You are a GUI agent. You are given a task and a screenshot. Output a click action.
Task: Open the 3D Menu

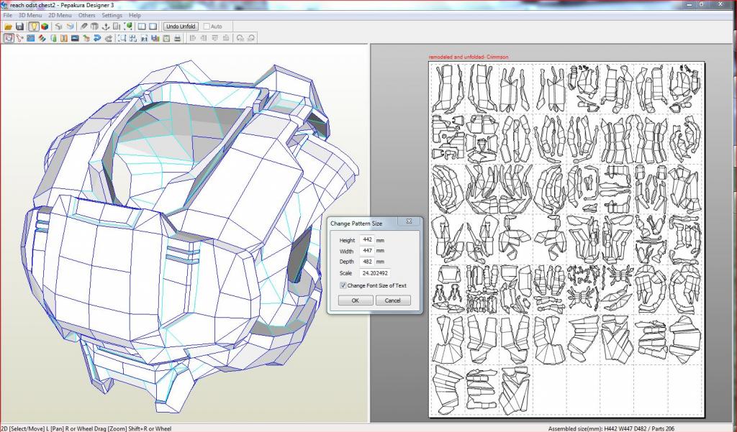tap(30, 15)
